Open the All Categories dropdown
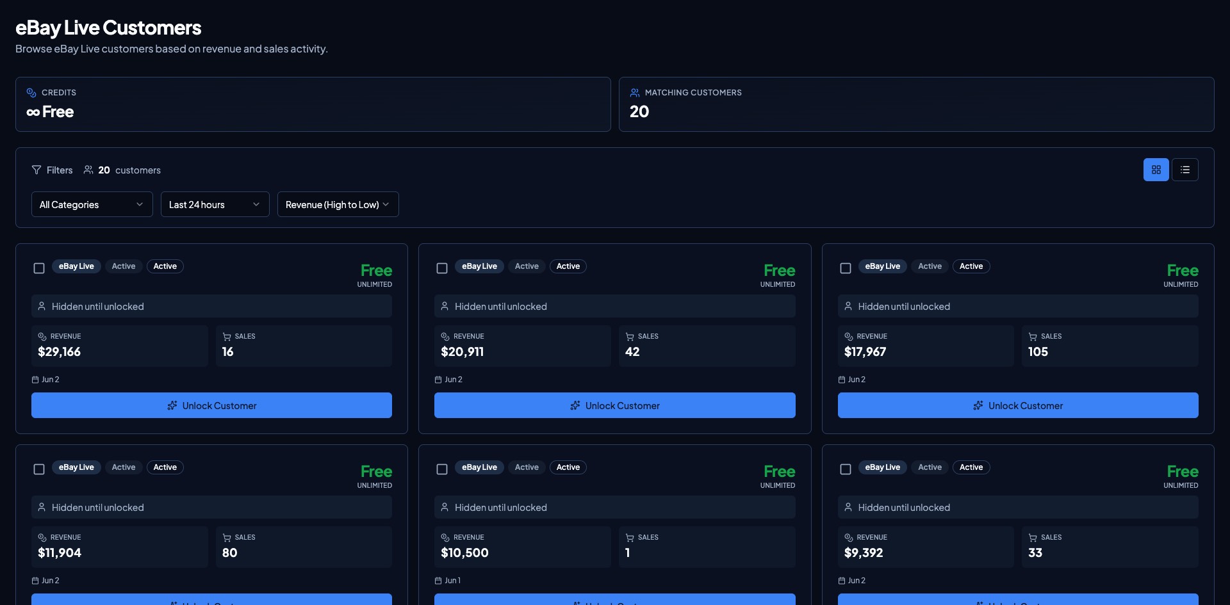1230x605 pixels. [92, 204]
